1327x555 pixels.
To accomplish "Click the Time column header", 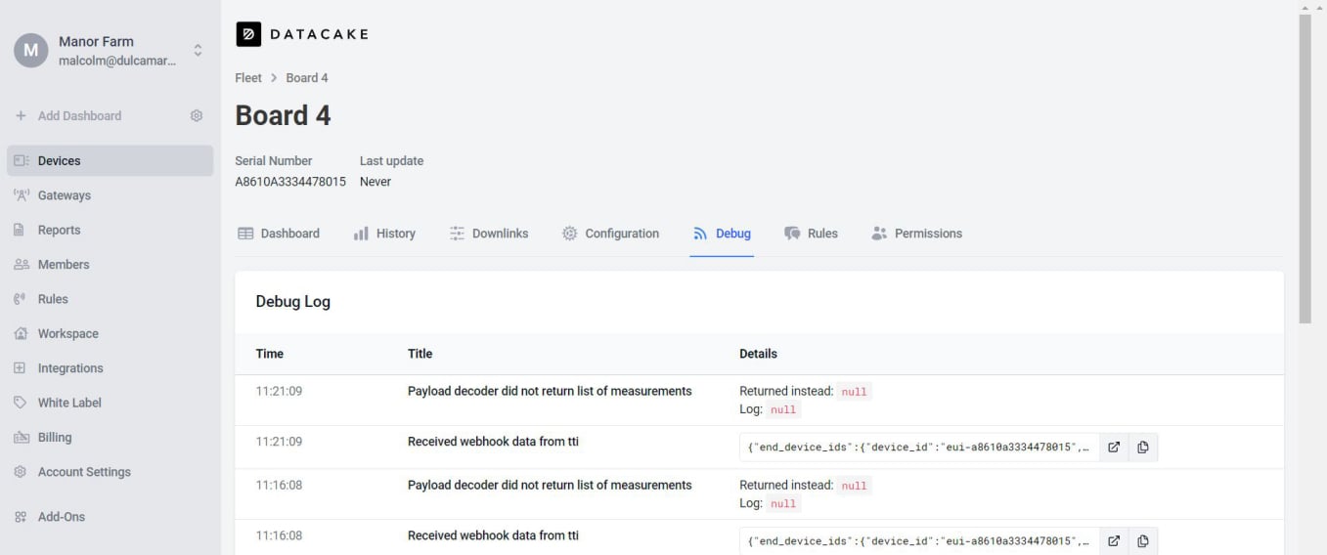I will pyautogui.click(x=270, y=354).
